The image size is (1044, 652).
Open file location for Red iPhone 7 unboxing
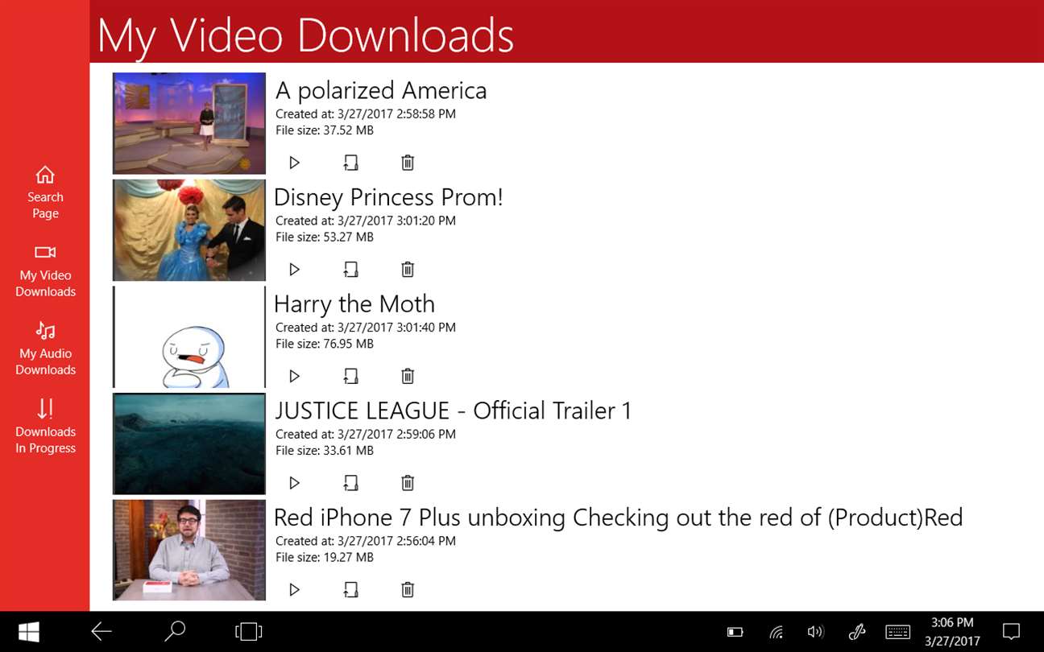[x=350, y=590]
